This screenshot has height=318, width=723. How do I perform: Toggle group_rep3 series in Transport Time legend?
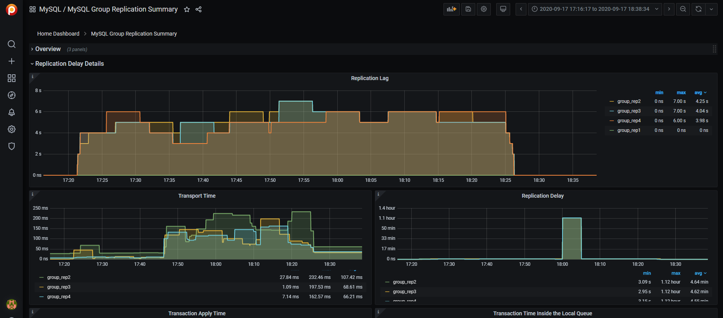point(59,287)
